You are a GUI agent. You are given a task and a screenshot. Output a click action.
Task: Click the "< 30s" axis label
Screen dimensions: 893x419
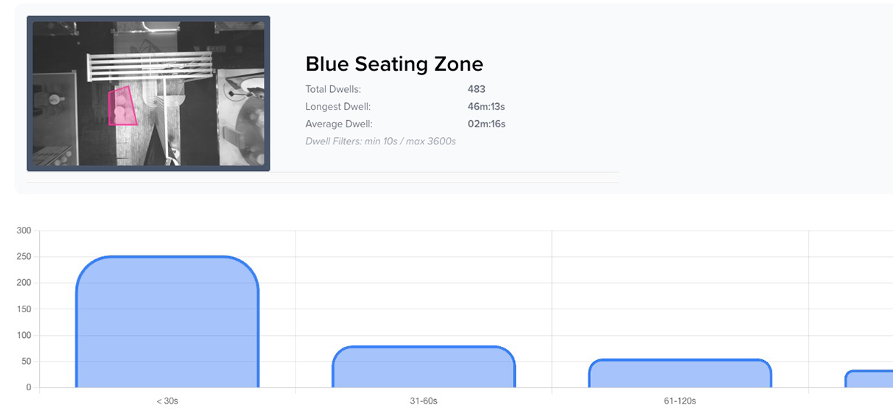167,401
